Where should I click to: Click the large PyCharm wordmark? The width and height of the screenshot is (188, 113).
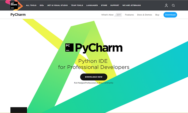pos(99,48)
